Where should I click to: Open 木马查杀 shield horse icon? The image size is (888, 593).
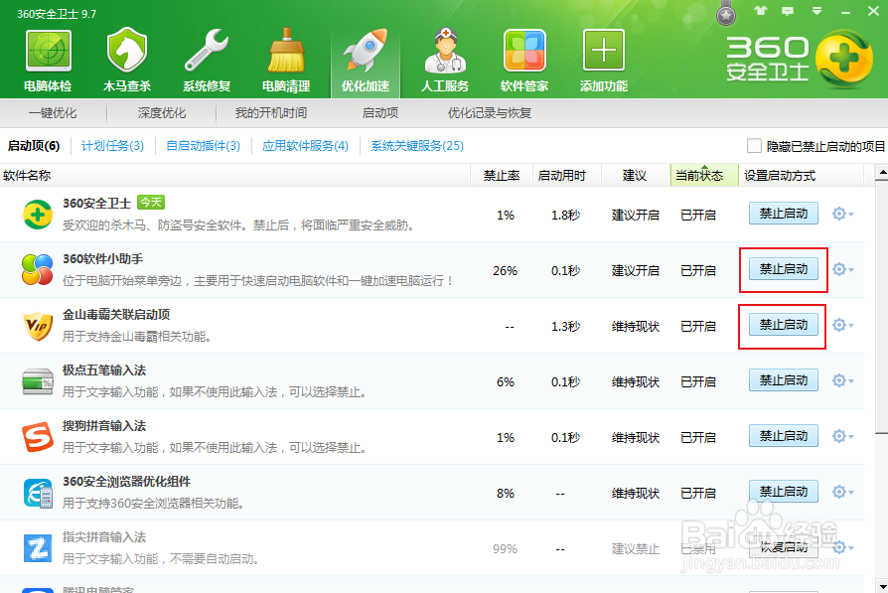(127, 51)
